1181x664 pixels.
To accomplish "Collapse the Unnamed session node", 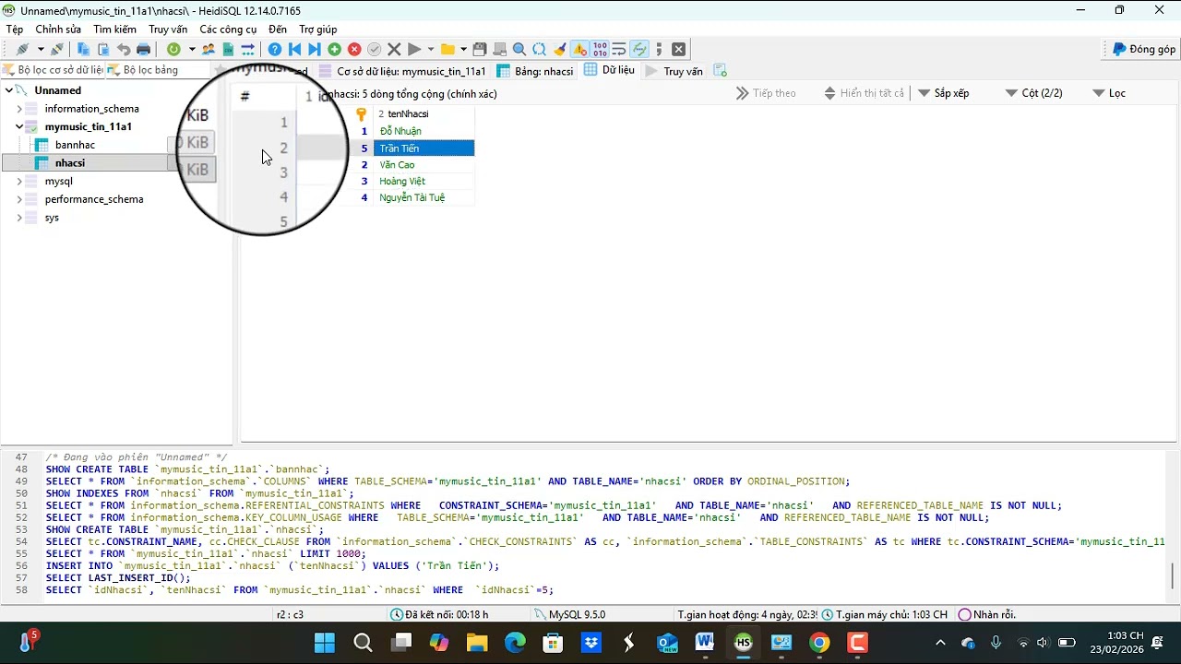I will coord(8,90).
